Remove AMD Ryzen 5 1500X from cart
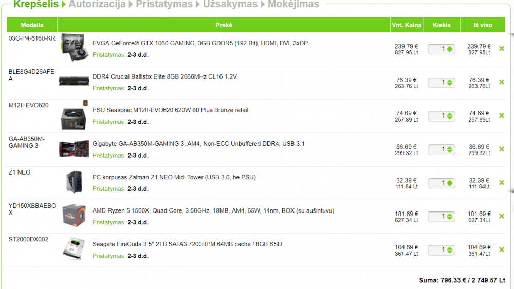 click(501, 216)
